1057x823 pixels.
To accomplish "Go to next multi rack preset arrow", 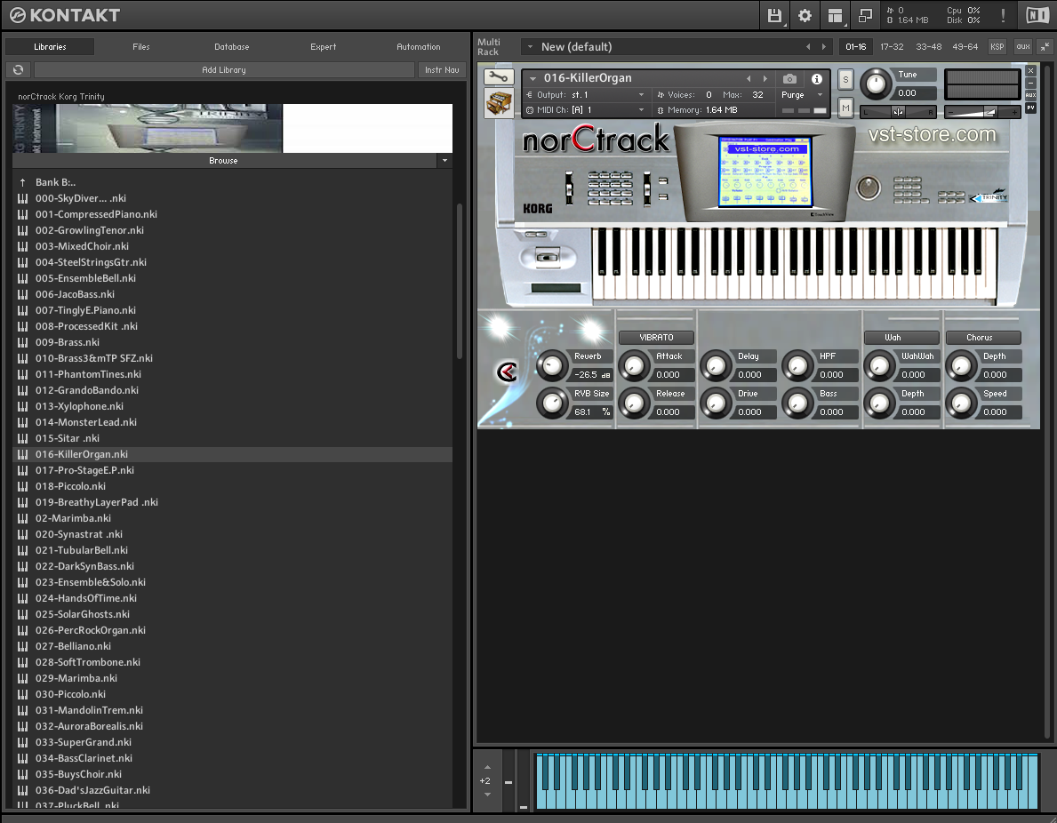I will pos(823,46).
